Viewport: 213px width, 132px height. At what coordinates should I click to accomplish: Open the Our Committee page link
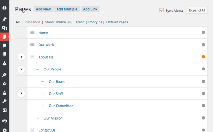(61, 106)
